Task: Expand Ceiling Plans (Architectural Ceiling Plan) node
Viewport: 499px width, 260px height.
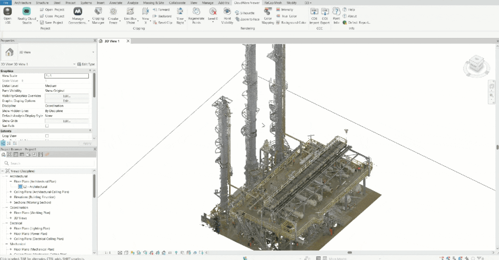Action: (x=11, y=192)
